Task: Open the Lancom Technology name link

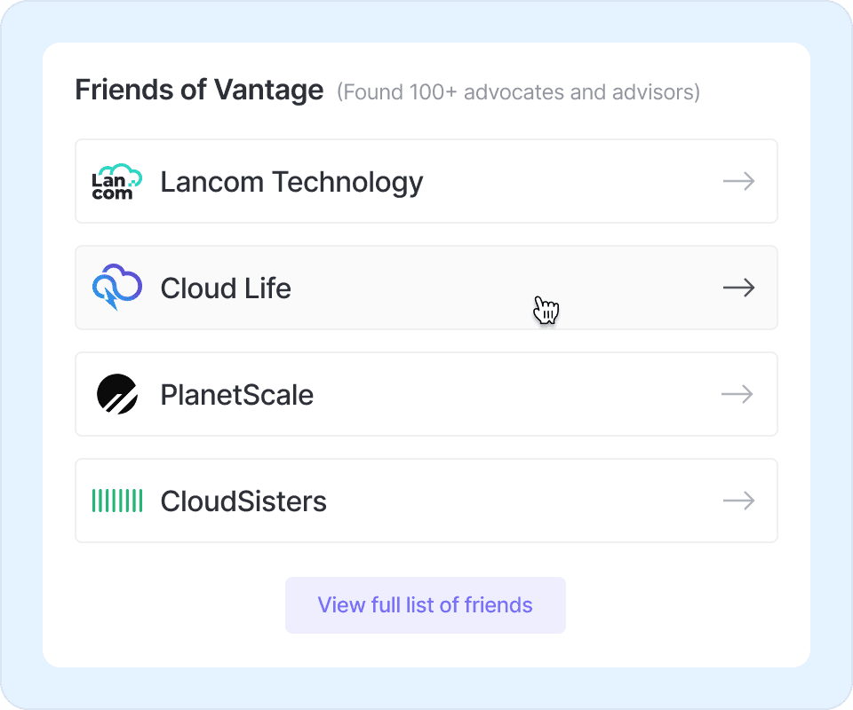Action: tap(291, 182)
